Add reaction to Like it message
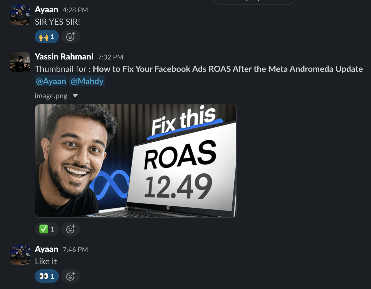Screen dimensions: 371x289 [x=71, y=276]
